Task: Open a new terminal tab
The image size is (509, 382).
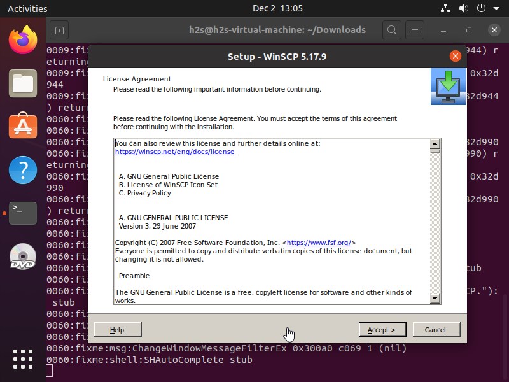Action: tap(59, 30)
